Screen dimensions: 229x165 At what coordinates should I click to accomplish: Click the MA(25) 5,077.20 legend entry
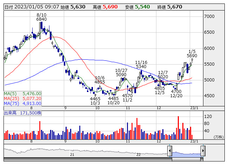(x=23, y=99)
